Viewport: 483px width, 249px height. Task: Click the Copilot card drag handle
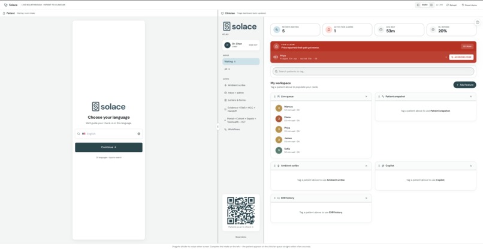pos(379,166)
